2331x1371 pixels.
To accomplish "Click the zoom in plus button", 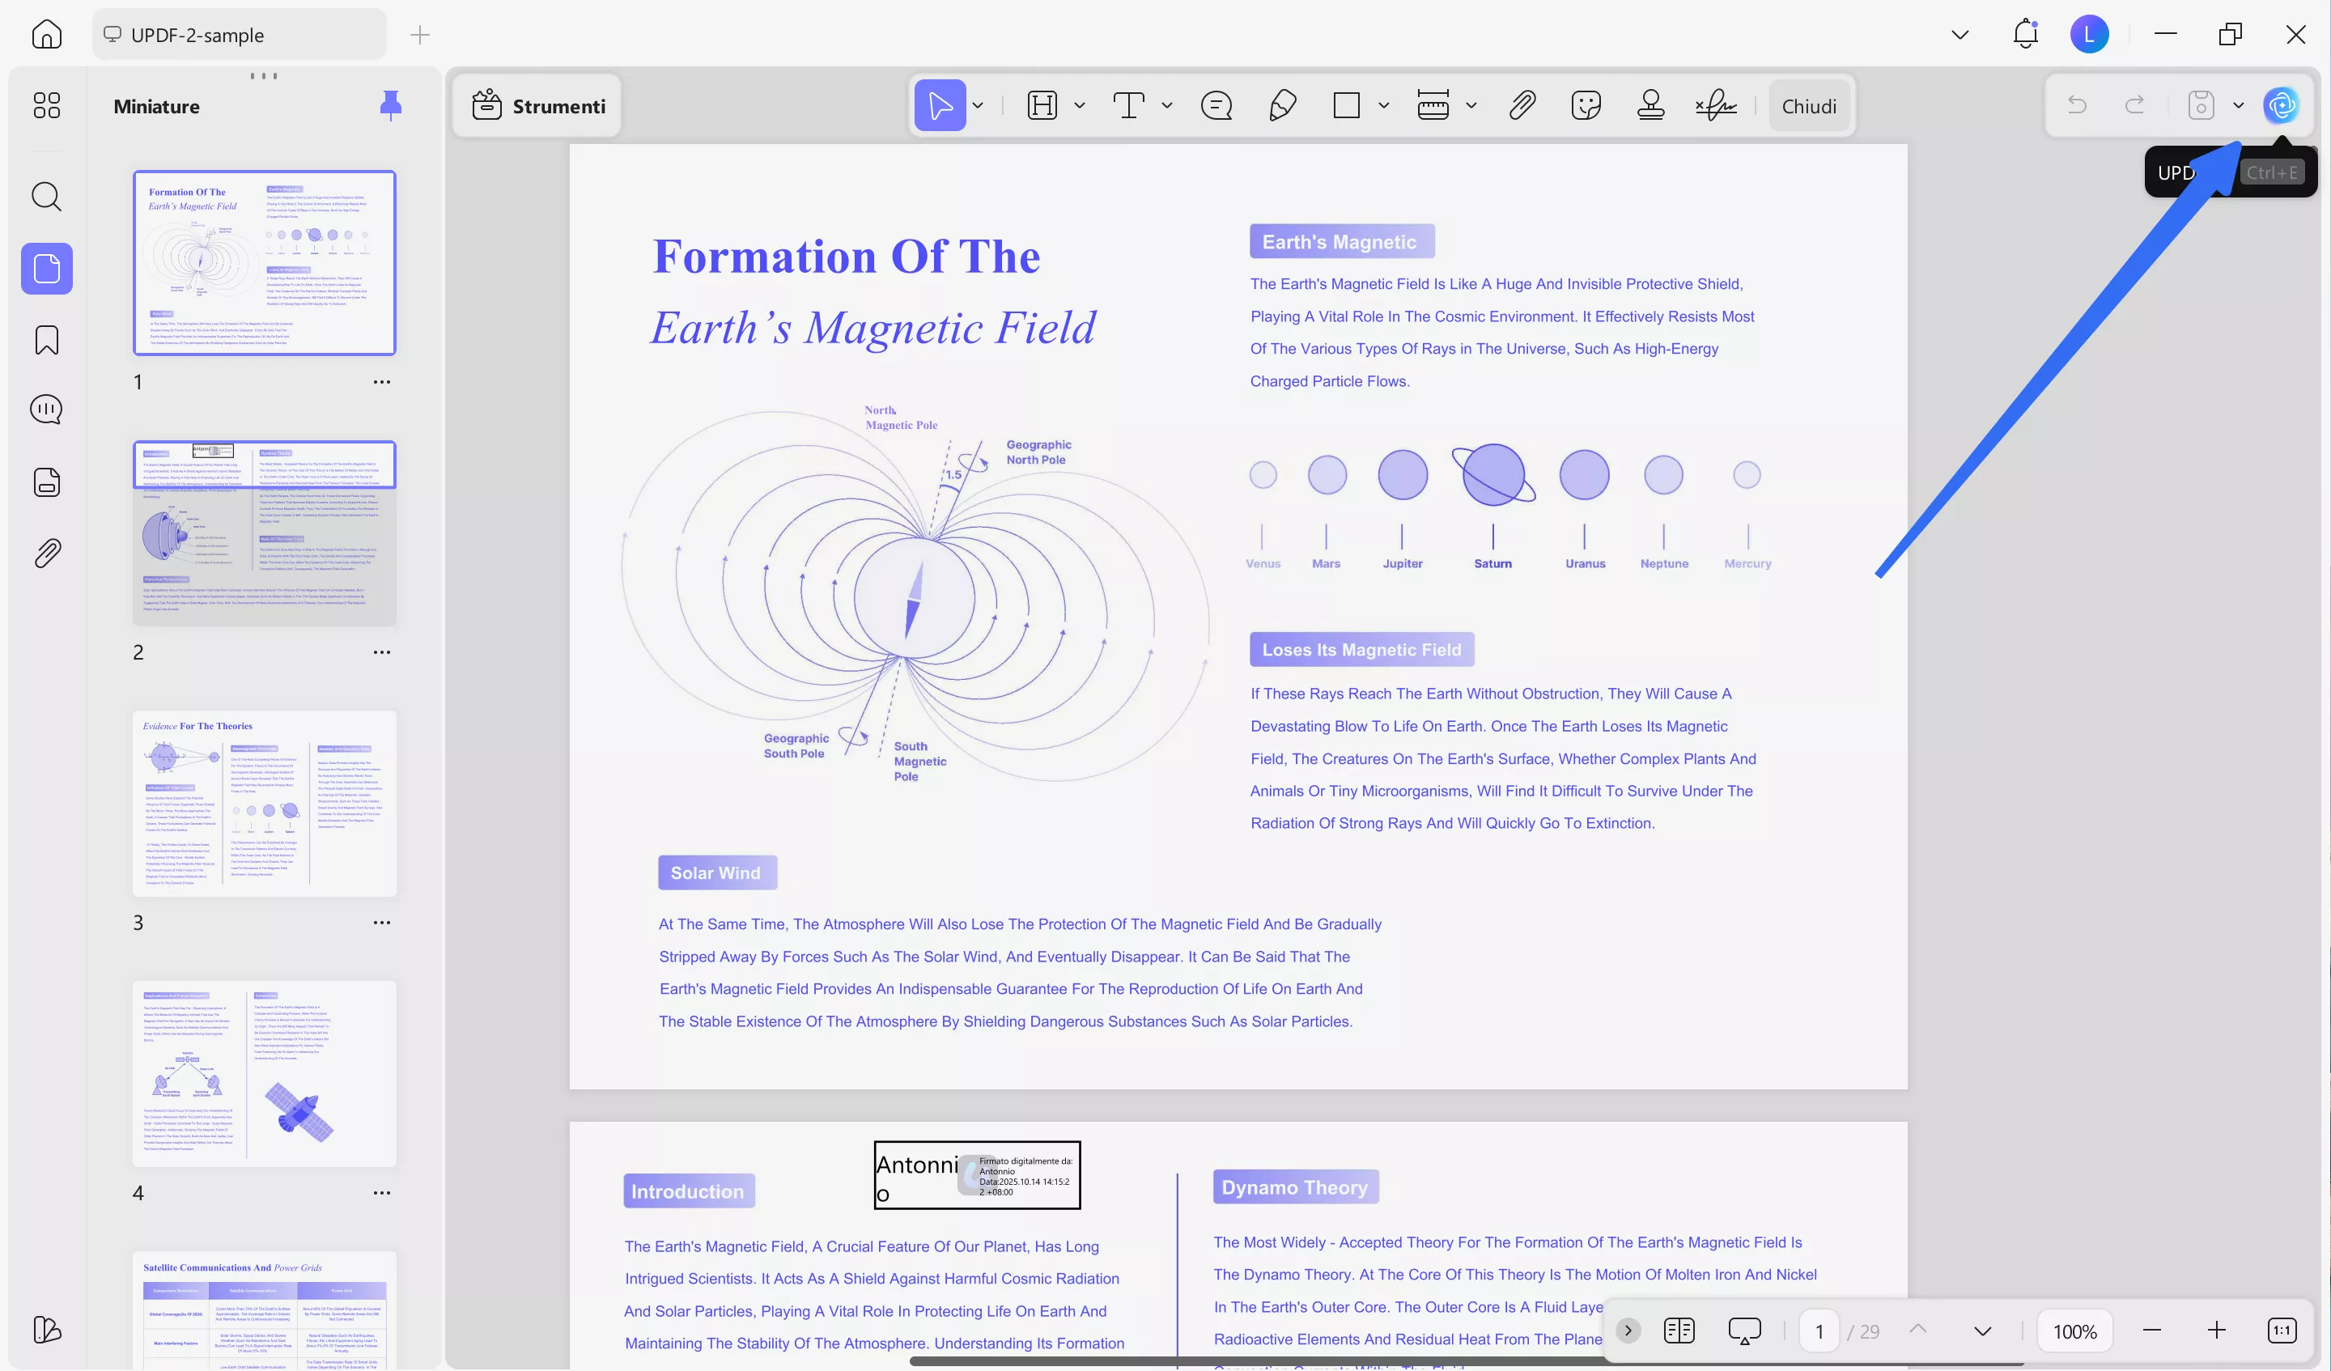I will coord(2216,1331).
